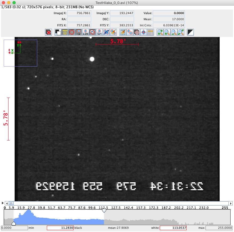Click the zoom out magnifier icon
Screen dimensions: 234x232
pos(174,32)
